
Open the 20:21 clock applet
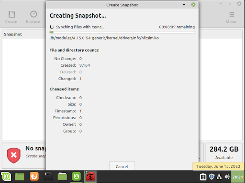(x=238, y=177)
